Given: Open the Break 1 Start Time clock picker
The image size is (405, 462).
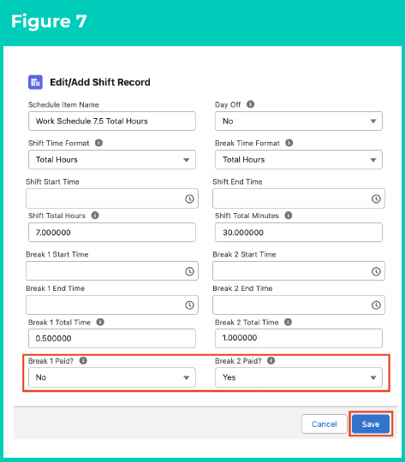Looking at the screenshot, I should click(x=189, y=271).
